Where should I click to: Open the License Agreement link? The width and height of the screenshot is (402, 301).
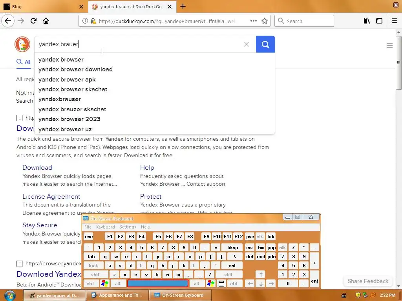coord(51,196)
